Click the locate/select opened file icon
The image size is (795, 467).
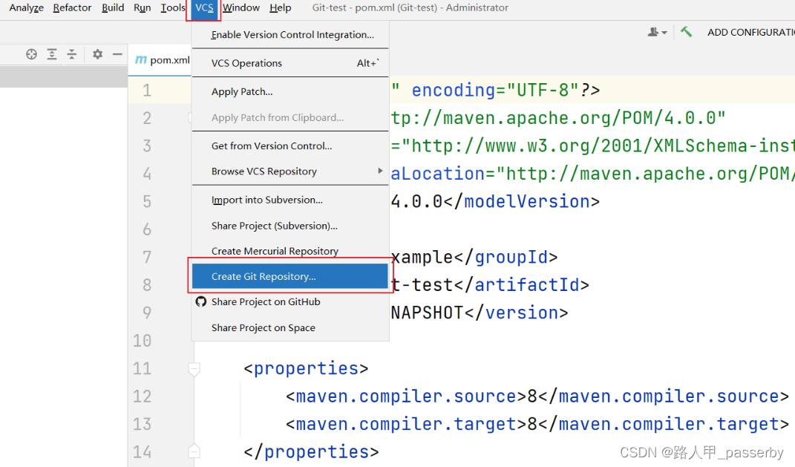31,54
